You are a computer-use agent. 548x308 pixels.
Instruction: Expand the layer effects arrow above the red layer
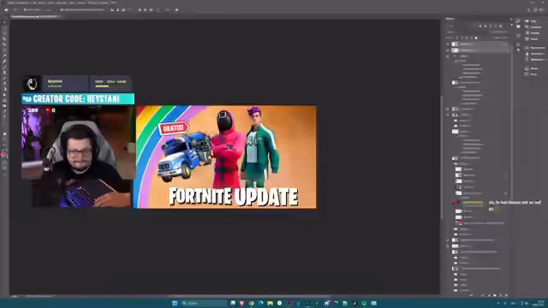(x=506, y=193)
